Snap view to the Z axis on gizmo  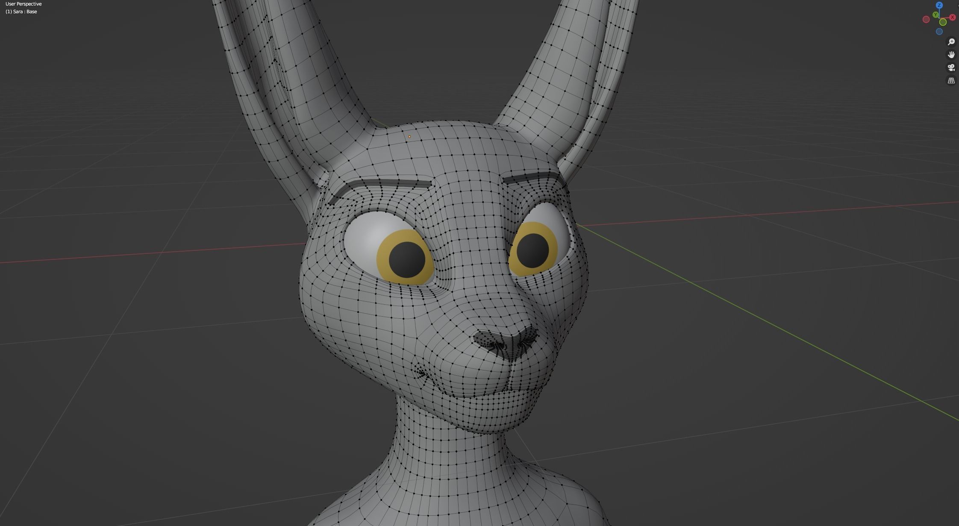click(x=939, y=6)
